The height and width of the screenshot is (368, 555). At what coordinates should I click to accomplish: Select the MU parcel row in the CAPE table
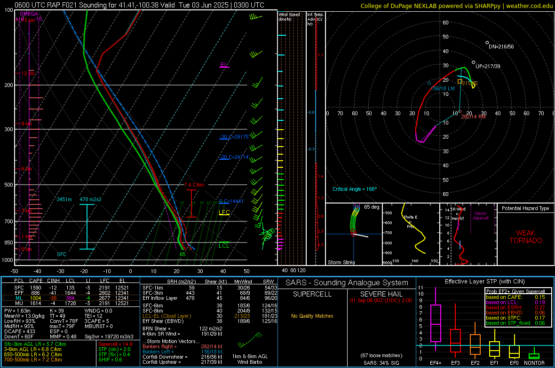(x=71, y=303)
